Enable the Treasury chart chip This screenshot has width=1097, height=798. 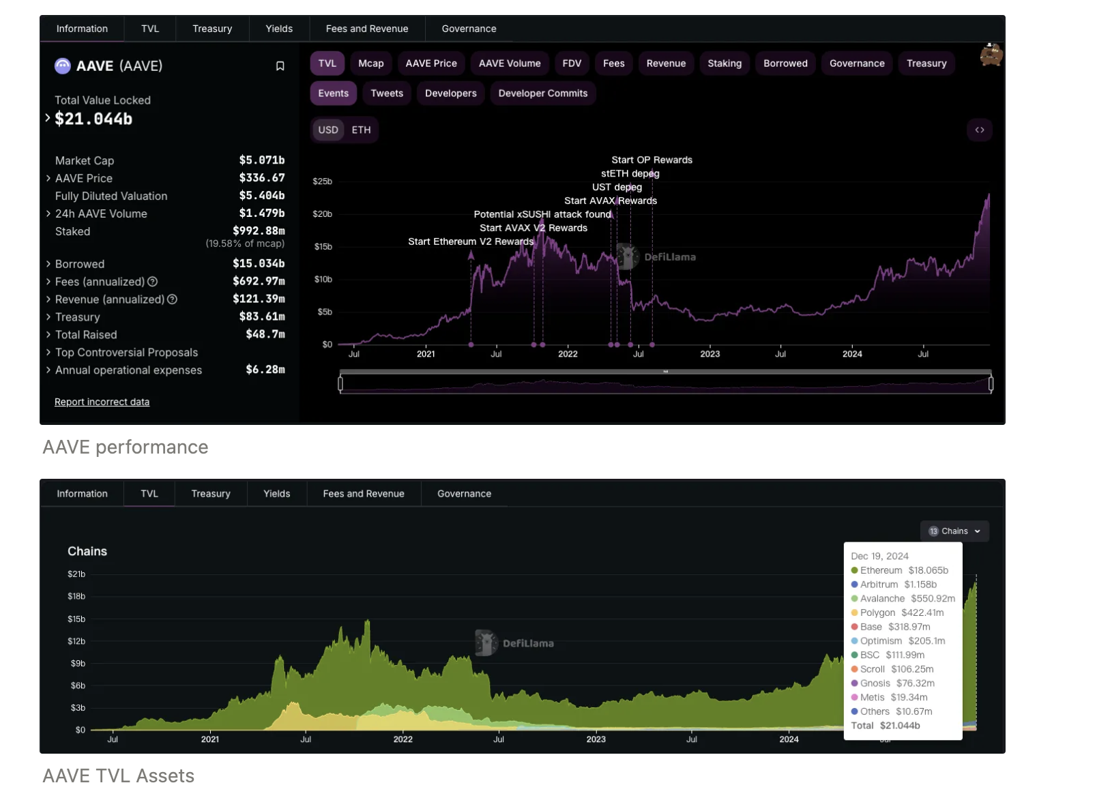(926, 63)
